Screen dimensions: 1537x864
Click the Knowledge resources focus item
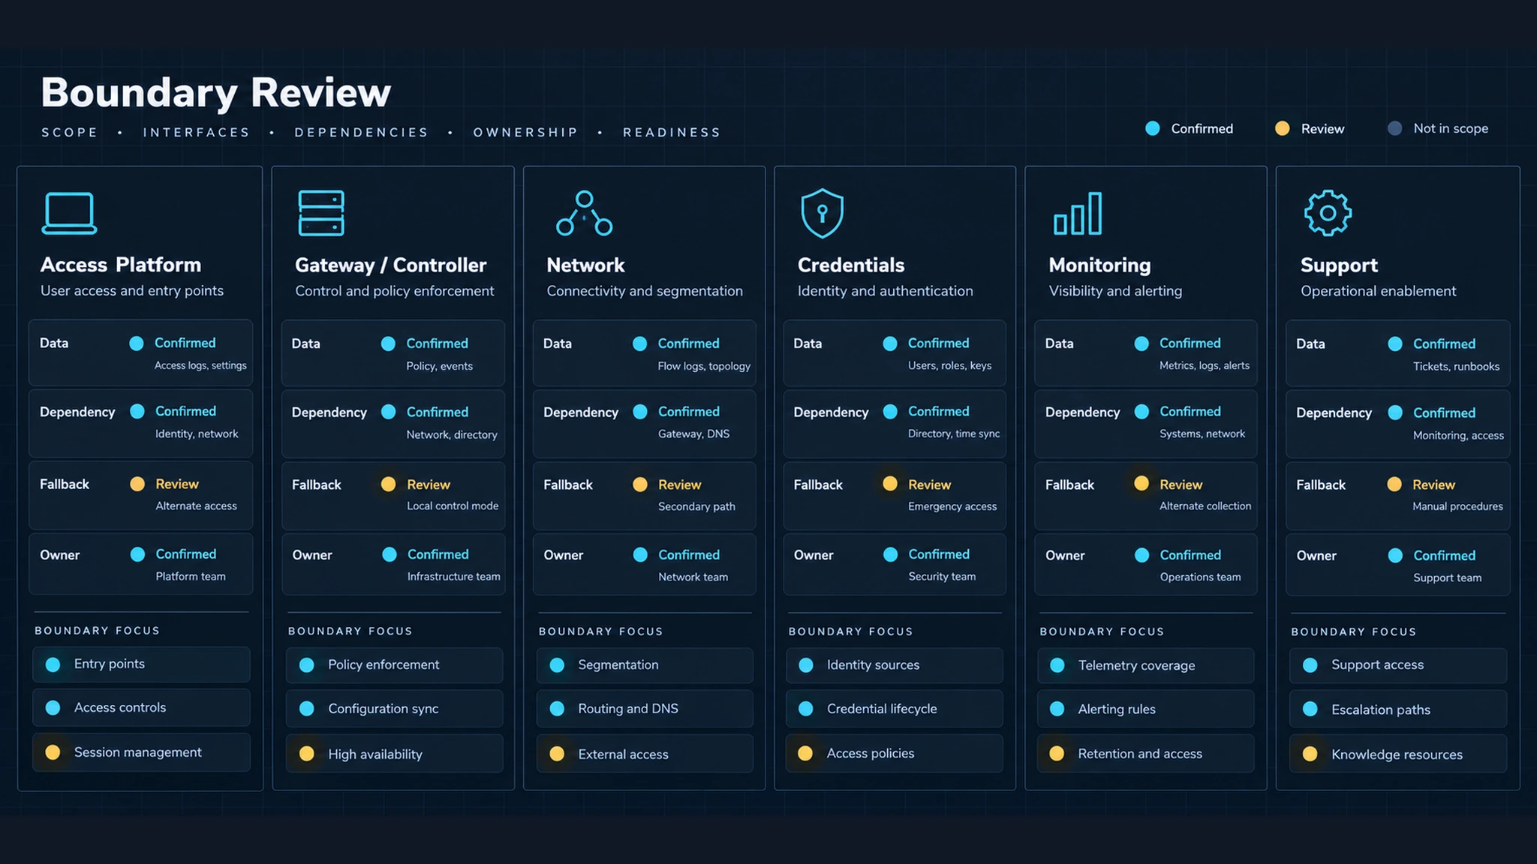(1398, 754)
